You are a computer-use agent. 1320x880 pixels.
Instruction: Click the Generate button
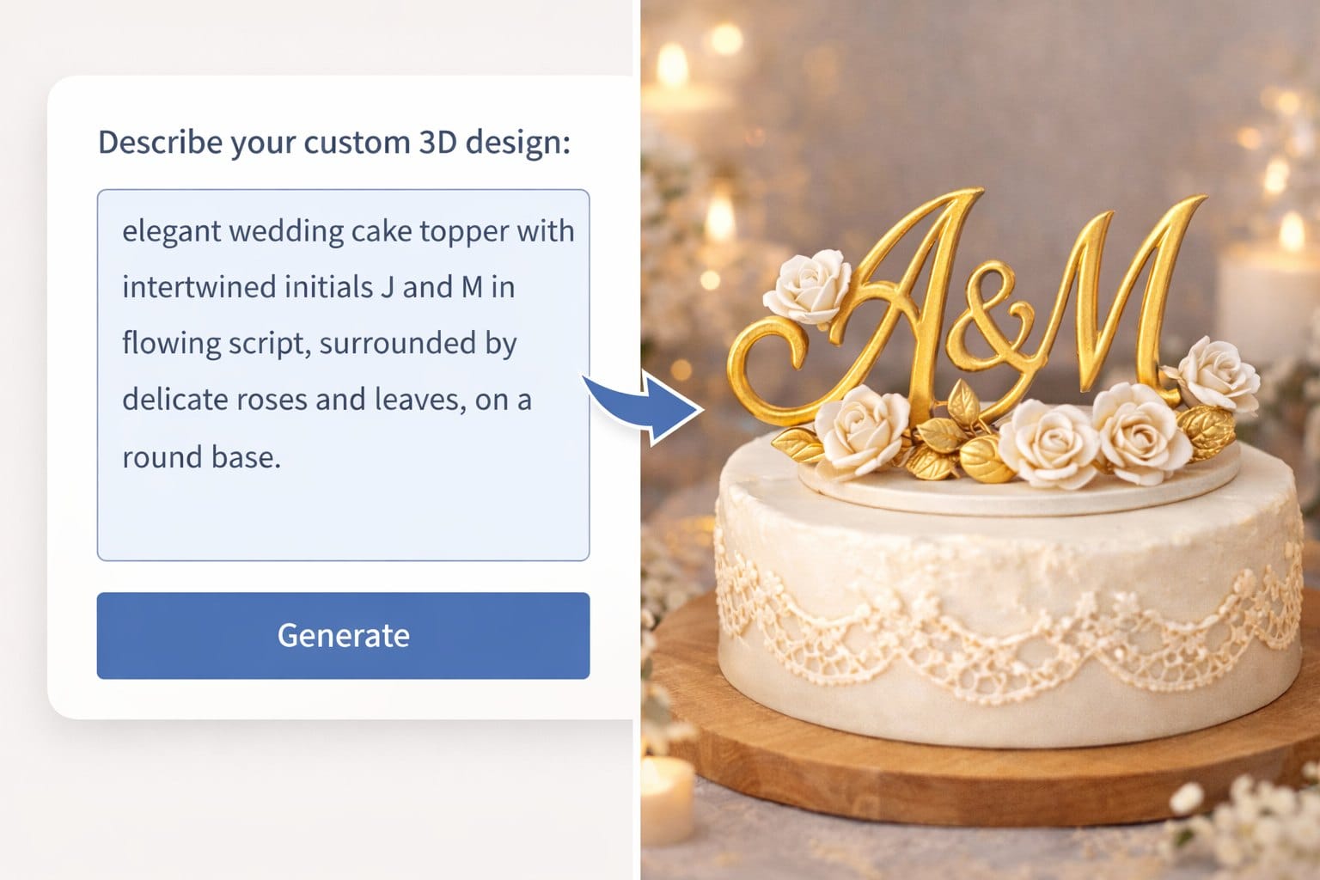tap(343, 636)
